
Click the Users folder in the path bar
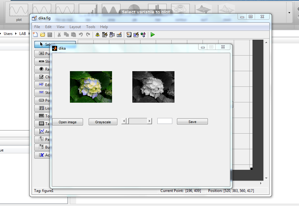[8, 34]
